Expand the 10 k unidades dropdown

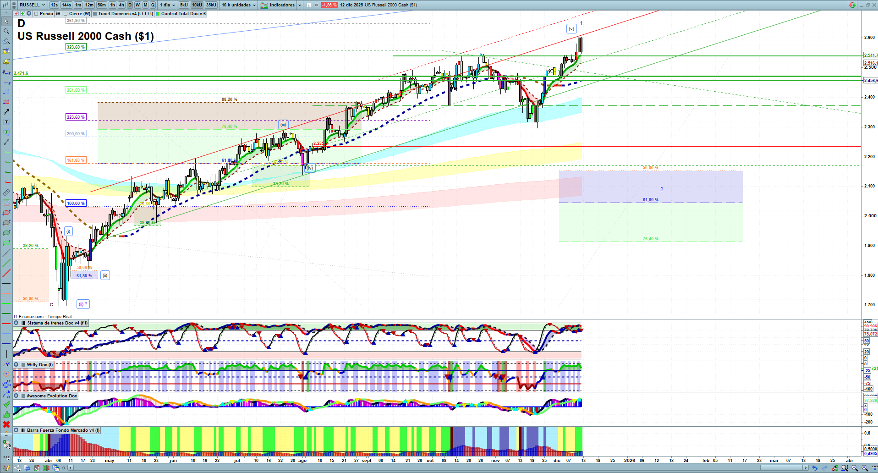(x=239, y=5)
